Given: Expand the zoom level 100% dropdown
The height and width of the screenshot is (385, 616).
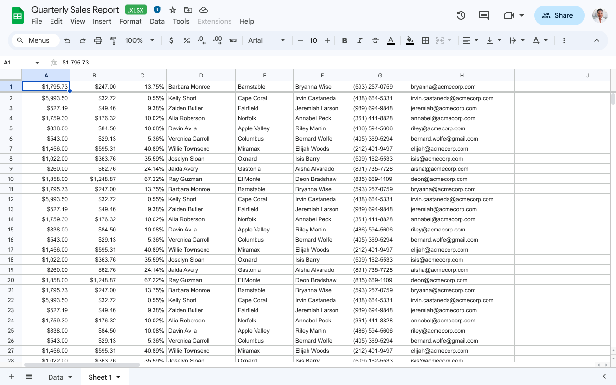Looking at the screenshot, I should [140, 40].
